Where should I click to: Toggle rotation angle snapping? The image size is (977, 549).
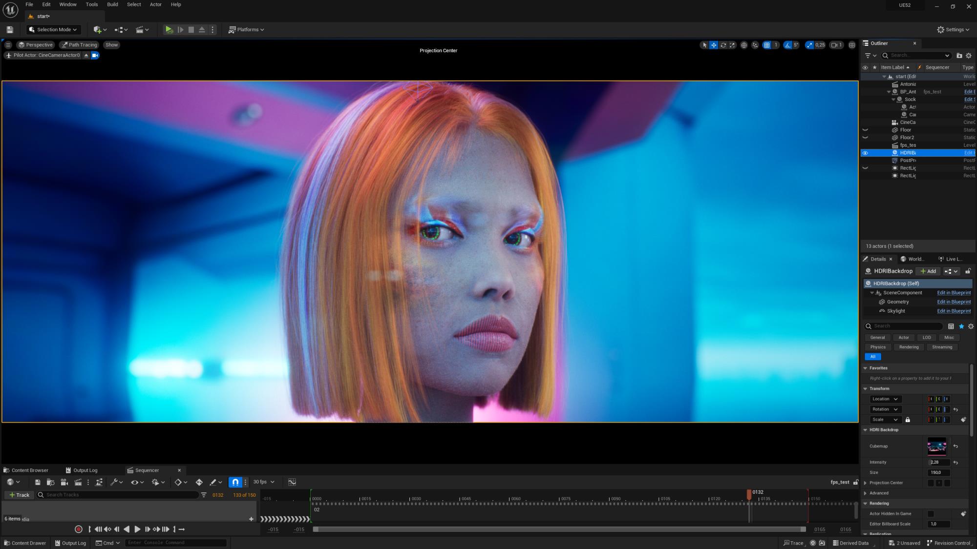point(787,45)
